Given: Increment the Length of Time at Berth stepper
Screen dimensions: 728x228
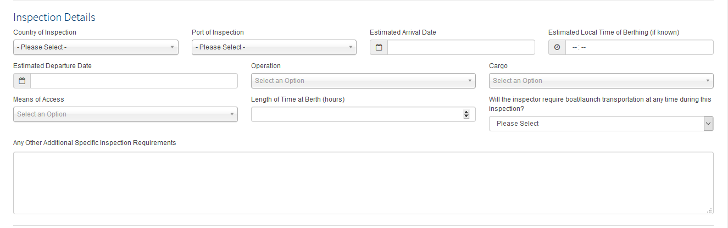Looking at the screenshot, I should (466, 112).
